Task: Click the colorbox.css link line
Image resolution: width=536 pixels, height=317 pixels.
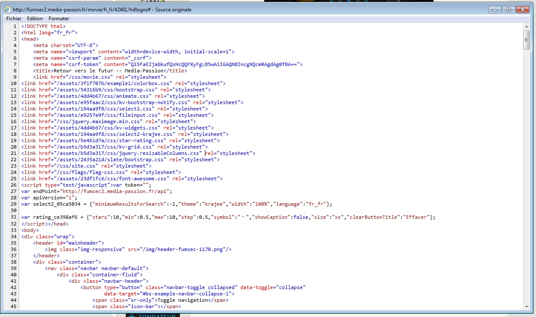Action: [x=124, y=83]
